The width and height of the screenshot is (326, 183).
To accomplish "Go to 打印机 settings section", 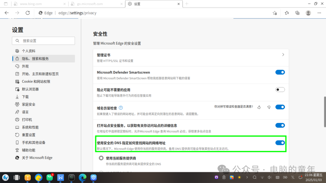I will 43,120.
